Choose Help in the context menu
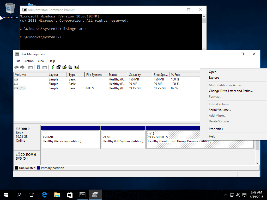The image size is (267, 200). [x=233, y=136]
